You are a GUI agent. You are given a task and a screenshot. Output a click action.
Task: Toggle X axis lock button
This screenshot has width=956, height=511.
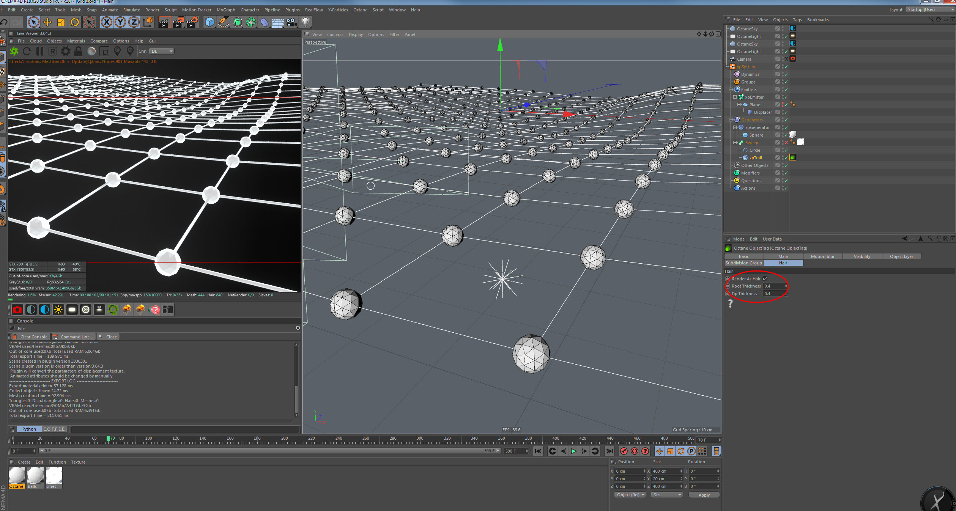[107, 22]
